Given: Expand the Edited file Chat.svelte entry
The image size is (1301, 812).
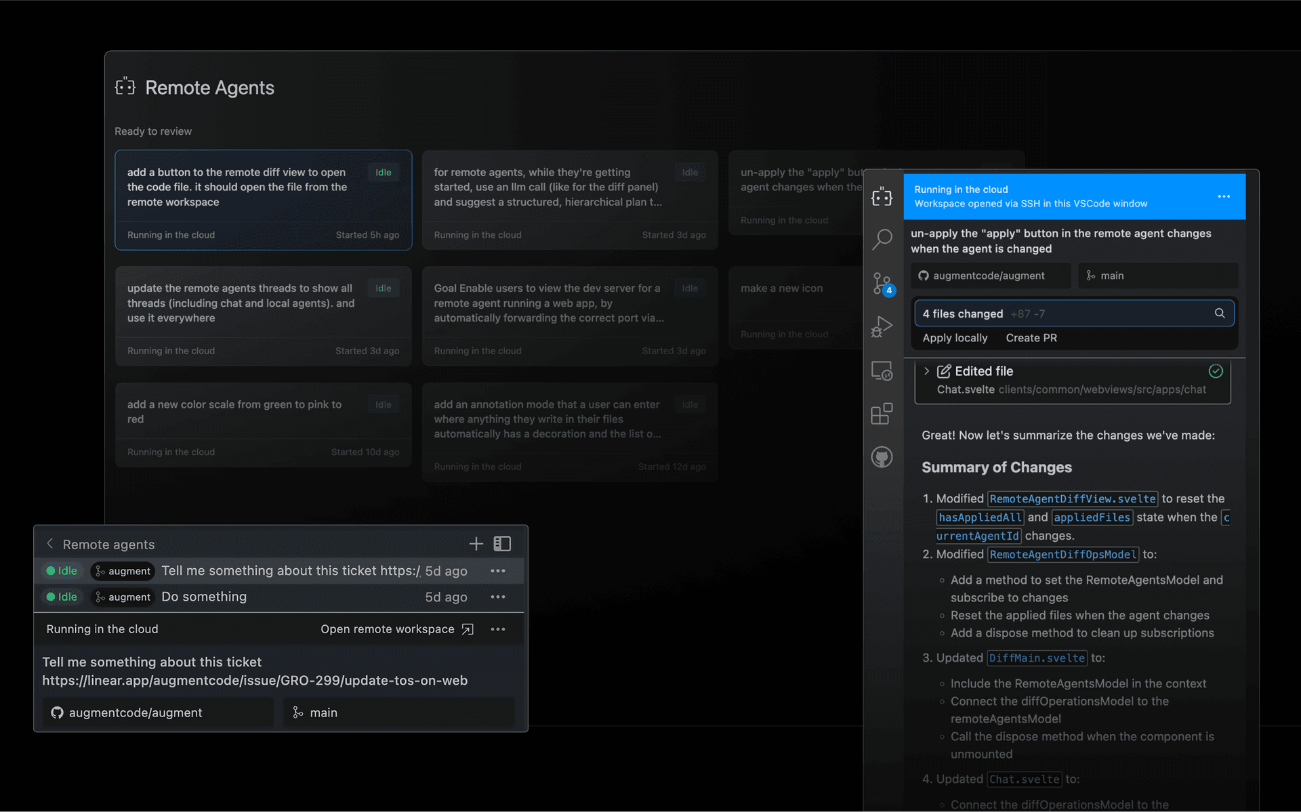Looking at the screenshot, I should 926,371.
